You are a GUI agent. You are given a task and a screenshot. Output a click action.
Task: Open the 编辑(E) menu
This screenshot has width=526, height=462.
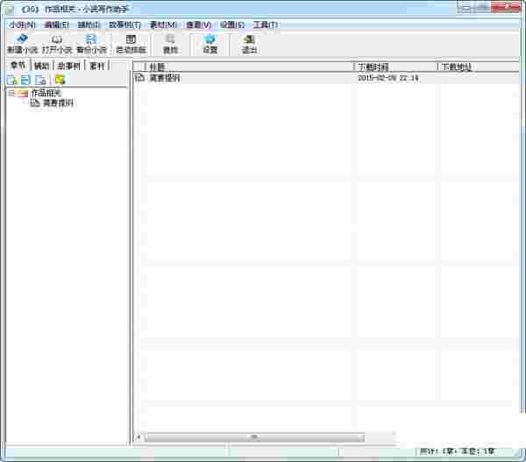coord(57,25)
